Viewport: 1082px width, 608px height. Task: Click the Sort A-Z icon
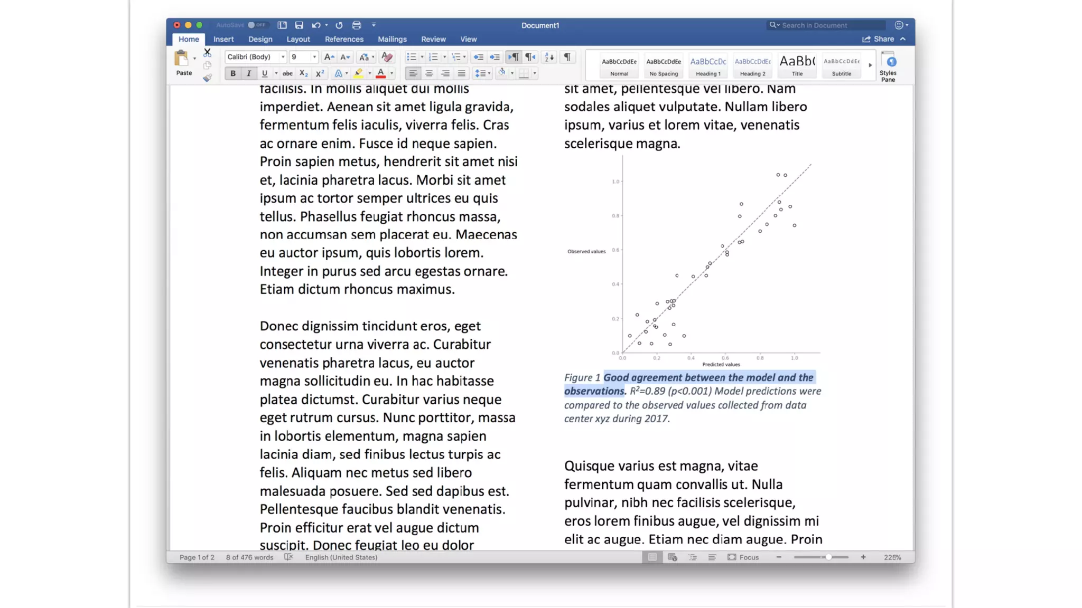click(549, 57)
